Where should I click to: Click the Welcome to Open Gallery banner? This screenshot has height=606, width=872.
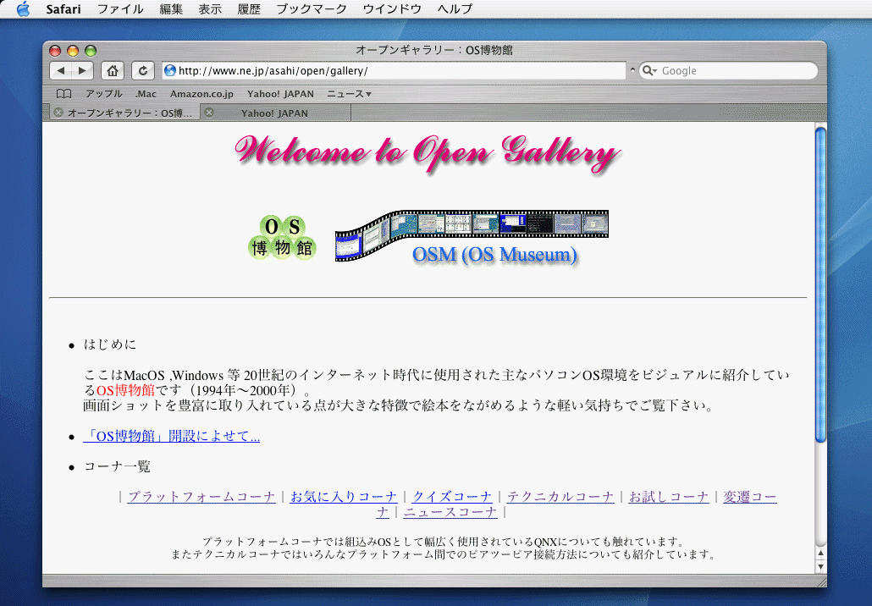click(427, 155)
